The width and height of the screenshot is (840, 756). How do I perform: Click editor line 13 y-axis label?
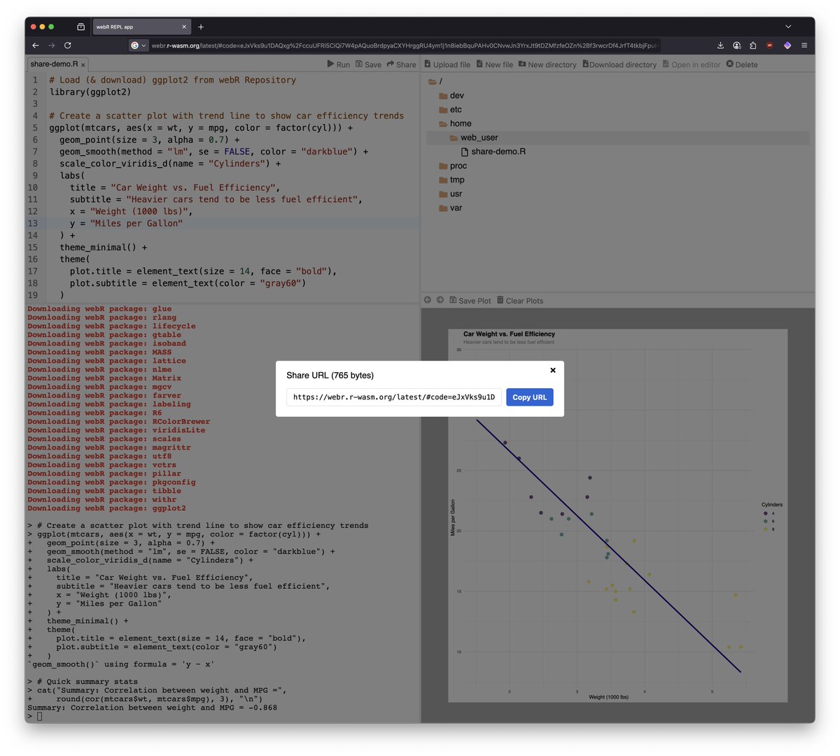[126, 224]
